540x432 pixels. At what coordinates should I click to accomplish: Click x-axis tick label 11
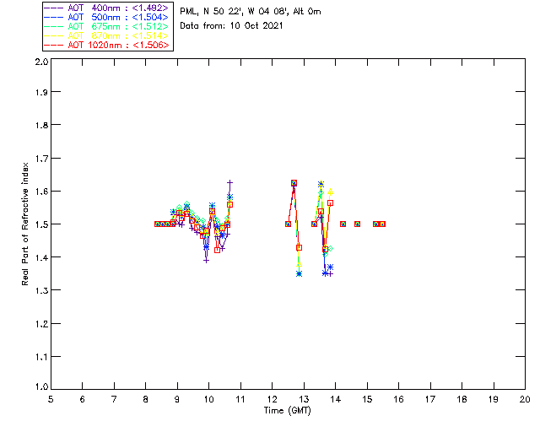pyautogui.click(x=240, y=399)
